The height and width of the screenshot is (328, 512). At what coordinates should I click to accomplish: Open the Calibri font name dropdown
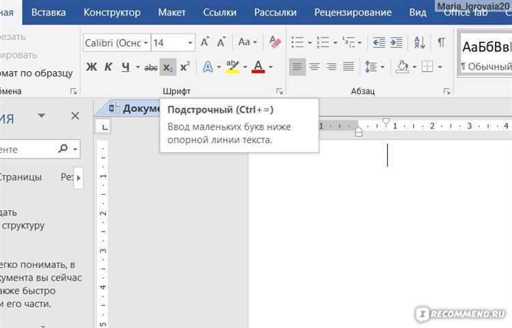tap(146, 43)
